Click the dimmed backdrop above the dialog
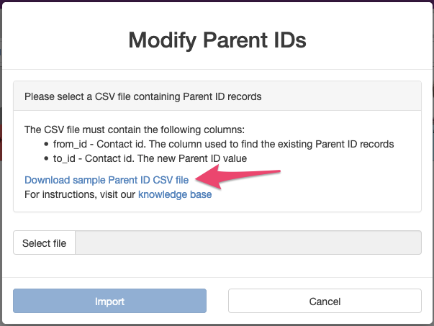 pyautogui.click(x=217, y=4)
